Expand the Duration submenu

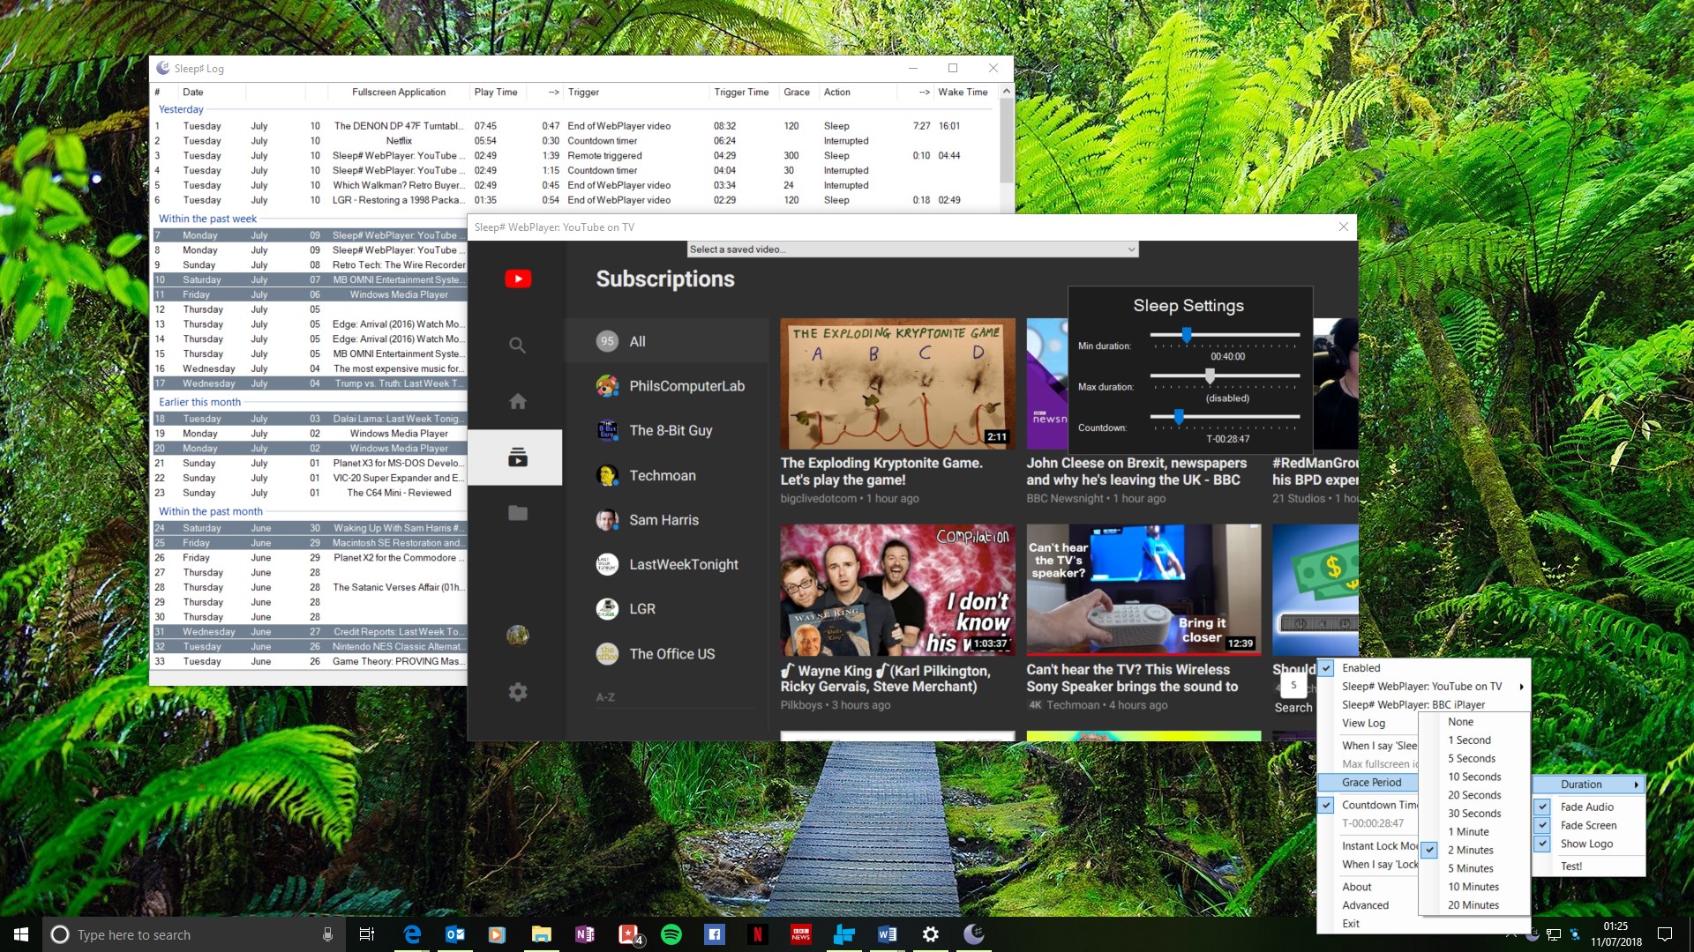(x=1588, y=784)
